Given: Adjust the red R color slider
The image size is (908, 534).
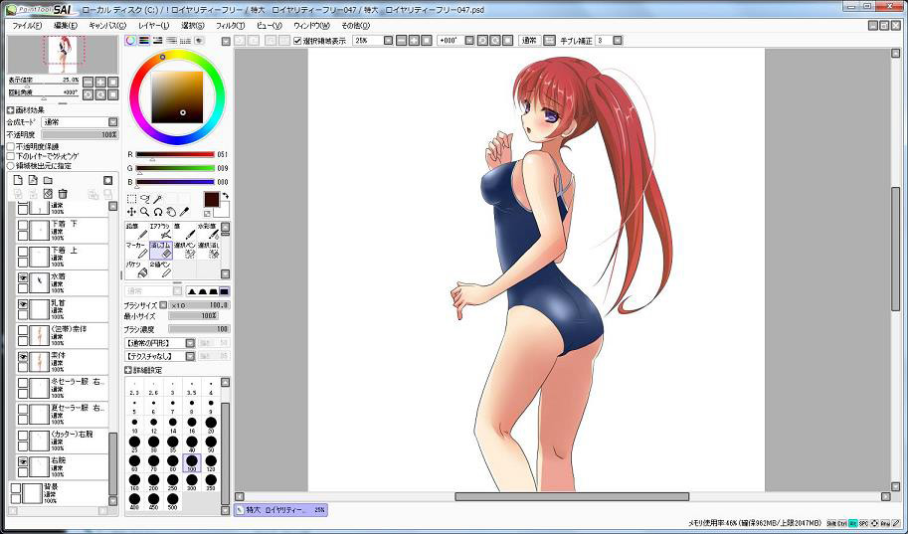Looking at the screenshot, I should 174,154.
